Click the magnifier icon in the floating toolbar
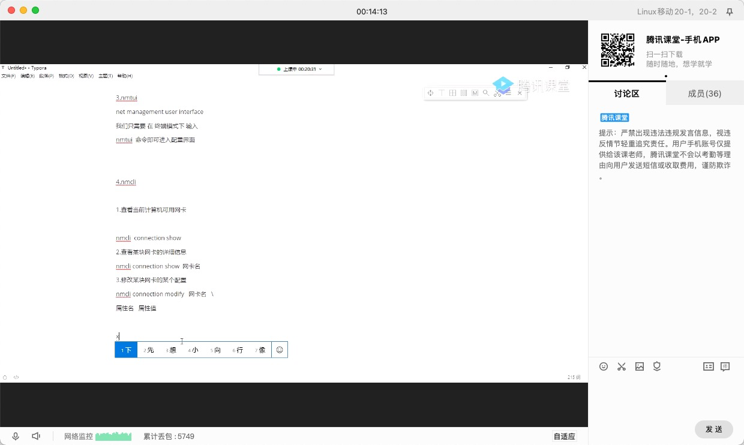This screenshot has width=744, height=445. (486, 93)
